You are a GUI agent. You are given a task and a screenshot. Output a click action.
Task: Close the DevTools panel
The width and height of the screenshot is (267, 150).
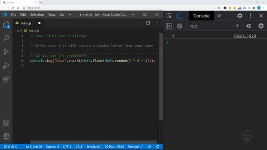pos(261,16)
